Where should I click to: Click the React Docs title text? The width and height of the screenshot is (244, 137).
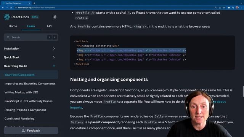pos(20,17)
